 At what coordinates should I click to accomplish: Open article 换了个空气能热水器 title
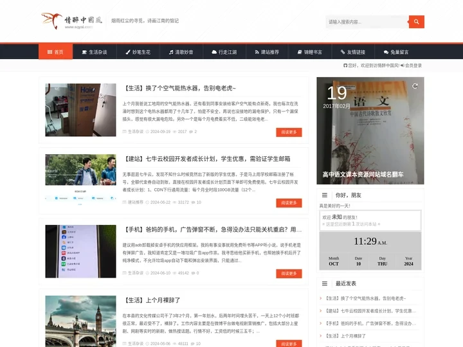coord(180,88)
